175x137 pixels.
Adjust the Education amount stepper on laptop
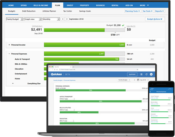(x=73, y=121)
